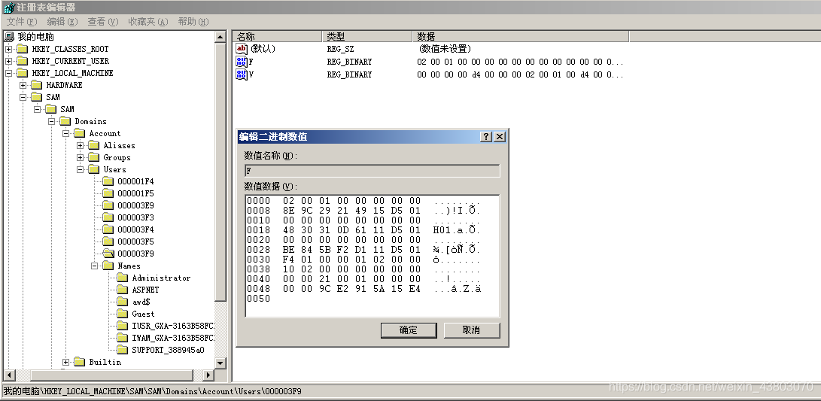Screen dimensions: 821x401
Task: Click the tree pane scroll-up arrow
Action: [x=220, y=37]
